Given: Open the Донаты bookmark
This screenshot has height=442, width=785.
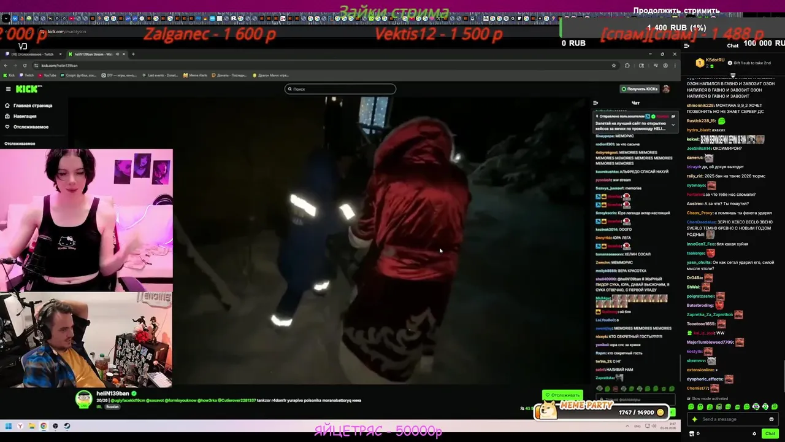Looking at the screenshot, I should click(x=230, y=75).
